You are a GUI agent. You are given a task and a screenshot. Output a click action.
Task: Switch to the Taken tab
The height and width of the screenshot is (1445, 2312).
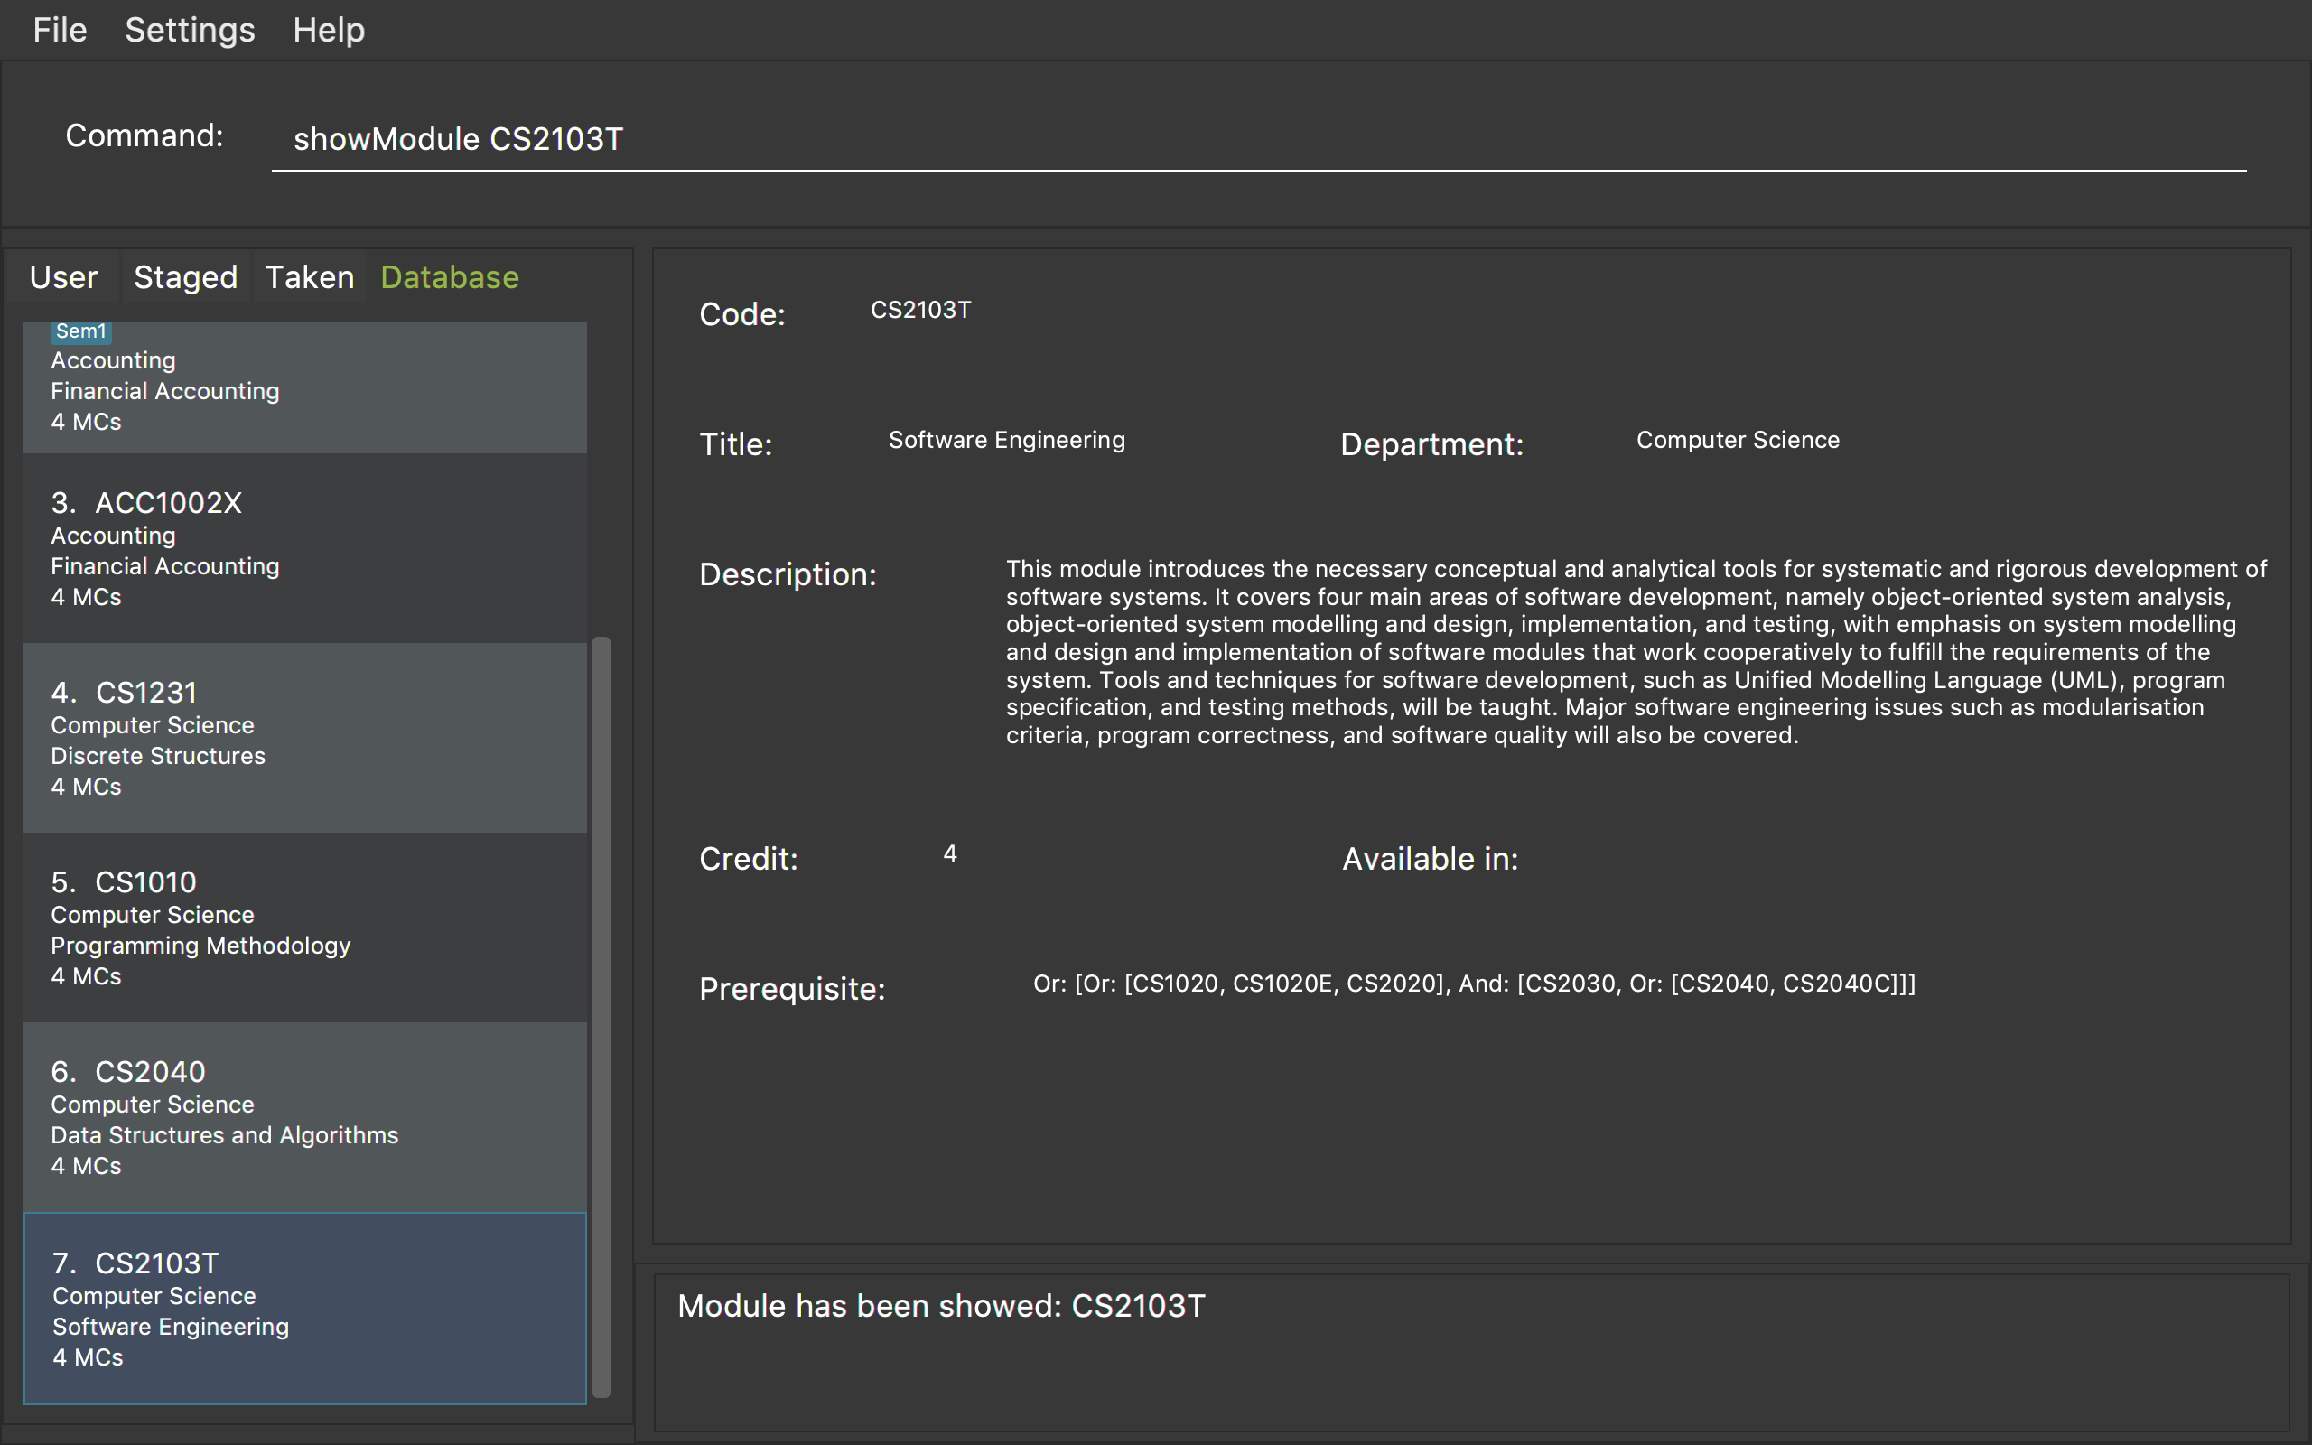click(x=310, y=277)
